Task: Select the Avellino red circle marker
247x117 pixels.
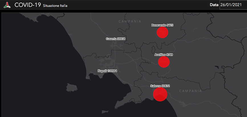Action: (x=164, y=62)
